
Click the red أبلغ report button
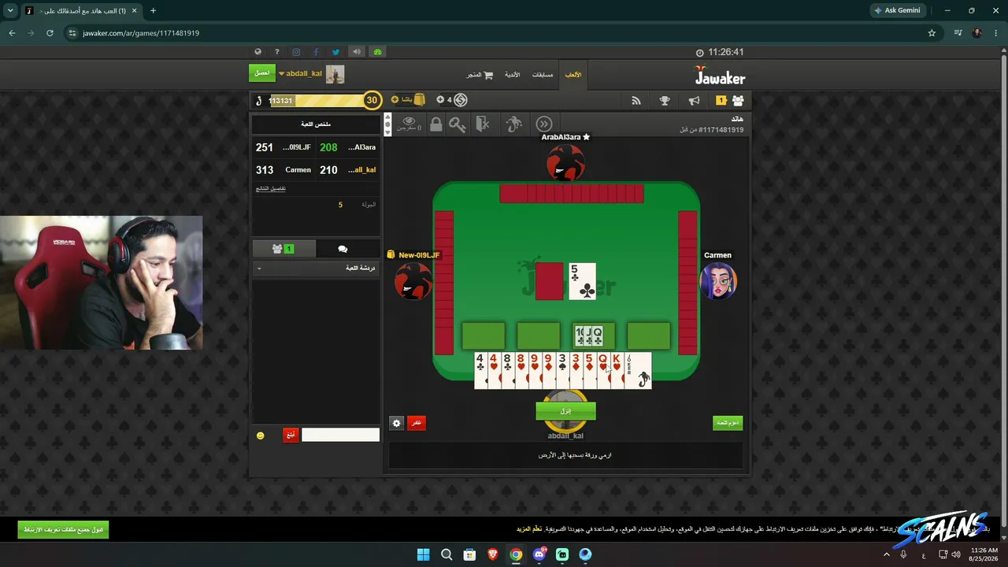tap(291, 435)
